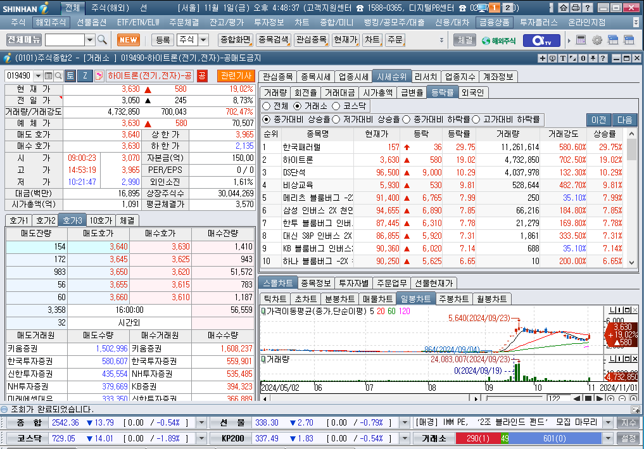
Task: Select 종가대비 상승률 radio button
Action: [266, 120]
